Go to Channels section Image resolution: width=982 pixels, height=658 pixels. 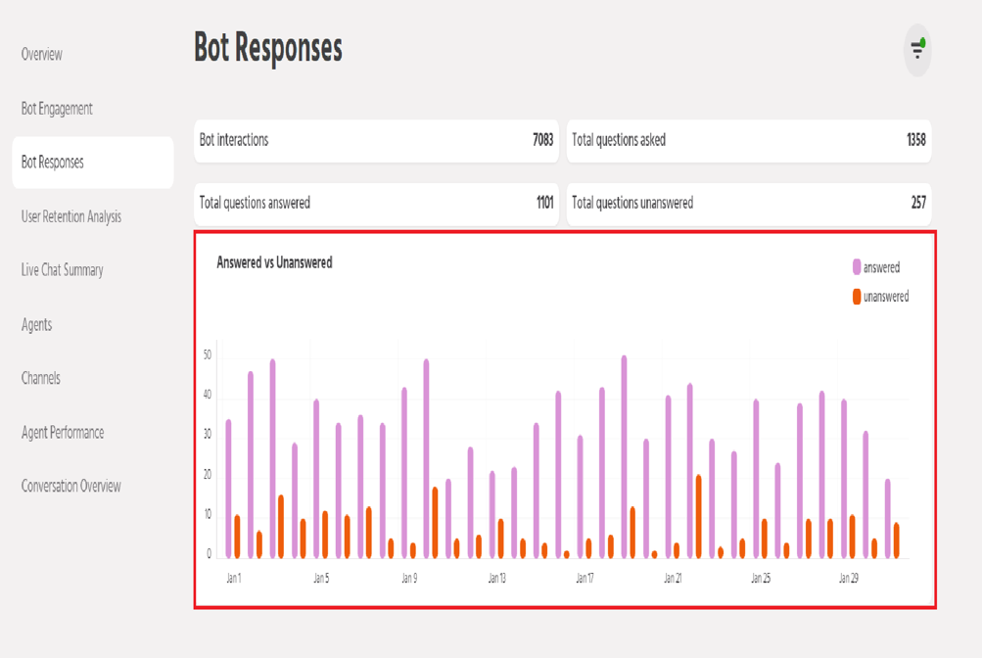click(41, 378)
